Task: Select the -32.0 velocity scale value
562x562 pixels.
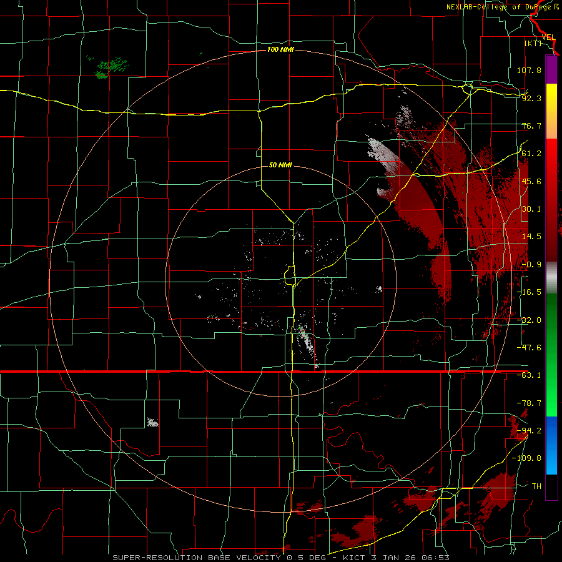Action: pos(529,320)
